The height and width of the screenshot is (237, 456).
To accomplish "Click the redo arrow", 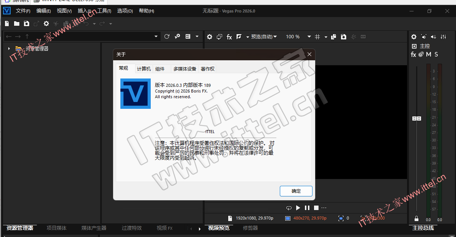I will (102, 24).
